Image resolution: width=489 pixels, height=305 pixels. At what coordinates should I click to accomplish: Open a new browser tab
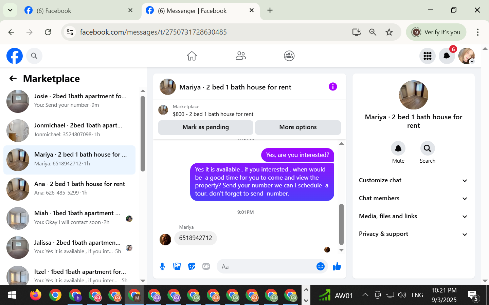coord(270,10)
